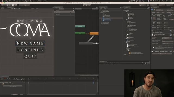The image size is (174, 97).
Task: Toggle Animator layer visibility eye icon
Action: (x=73, y=9)
